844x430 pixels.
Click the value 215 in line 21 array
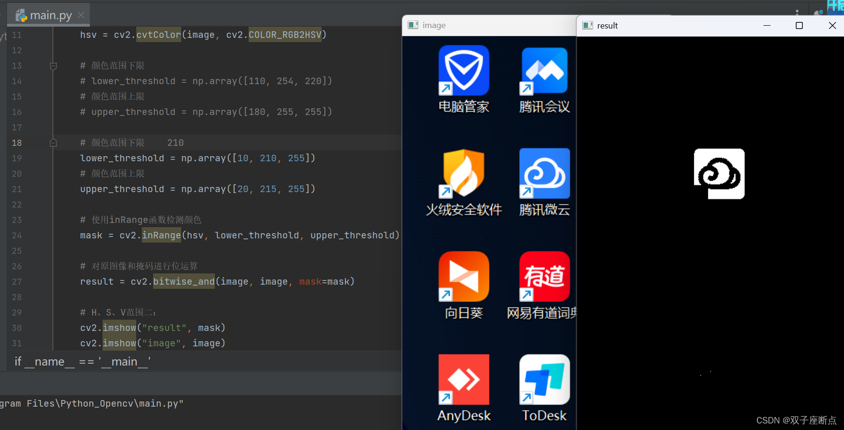click(268, 189)
